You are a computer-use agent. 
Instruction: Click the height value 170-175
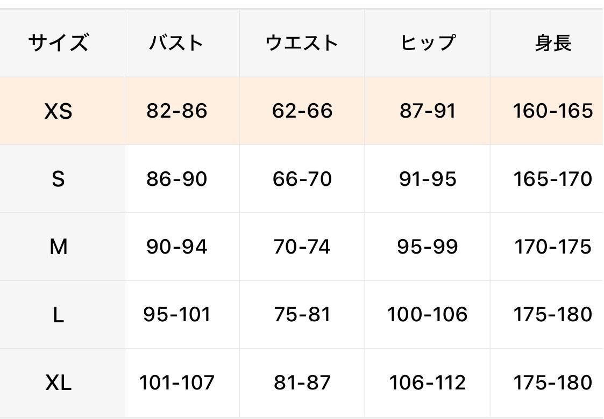(553, 247)
